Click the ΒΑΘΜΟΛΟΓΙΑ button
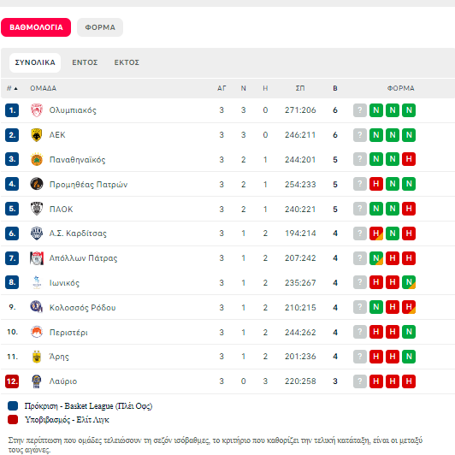 point(36,27)
